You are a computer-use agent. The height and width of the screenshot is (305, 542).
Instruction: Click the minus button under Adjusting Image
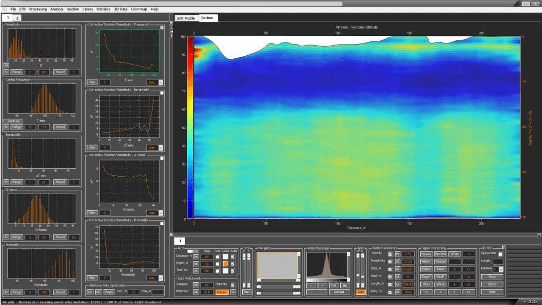coord(312,285)
